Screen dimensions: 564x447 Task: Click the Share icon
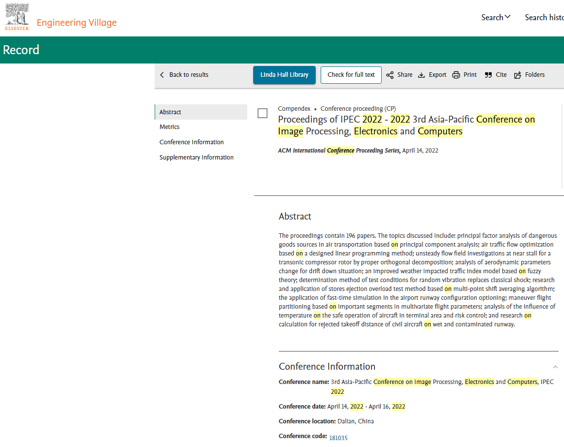(x=390, y=75)
